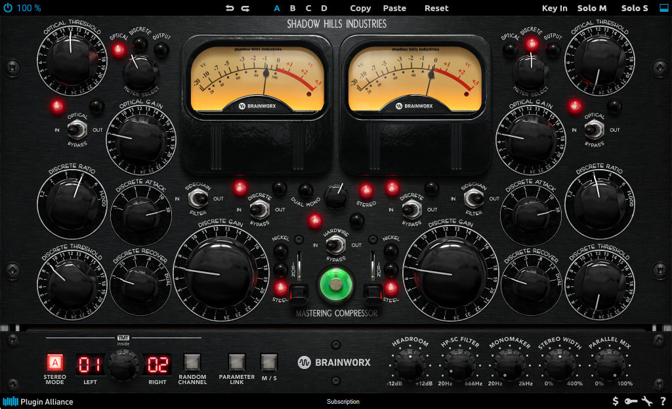The image size is (672, 409).
Task: Open the question mark help
Action: 663,401
